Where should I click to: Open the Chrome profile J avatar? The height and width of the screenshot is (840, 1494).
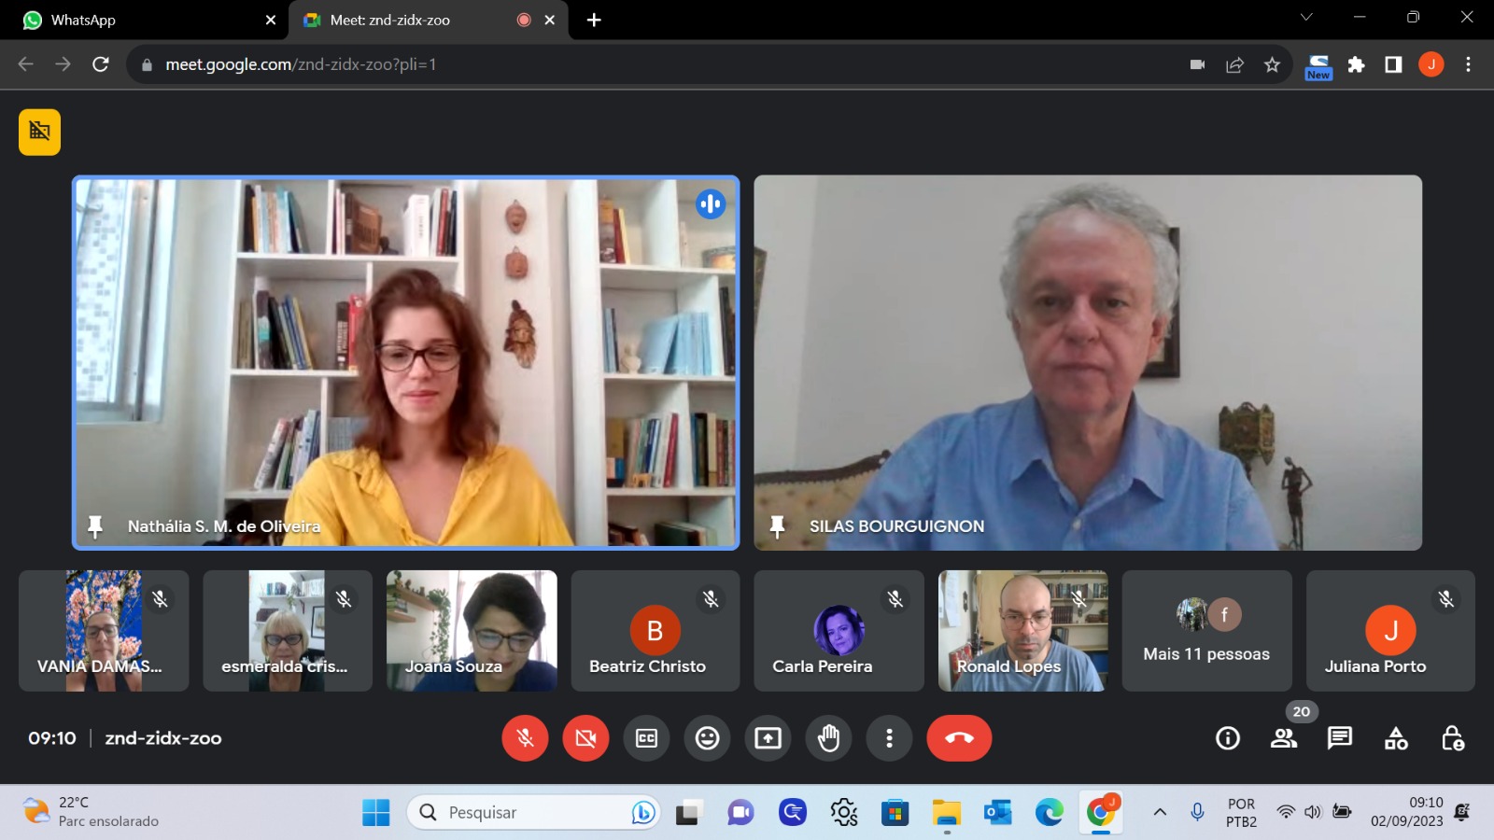tap(1431, 64)
